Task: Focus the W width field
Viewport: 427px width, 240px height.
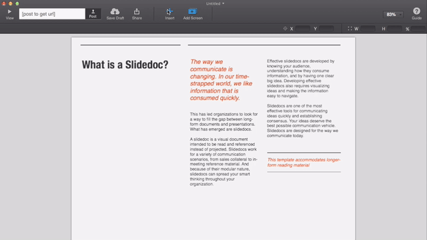Action: [368, 29]
